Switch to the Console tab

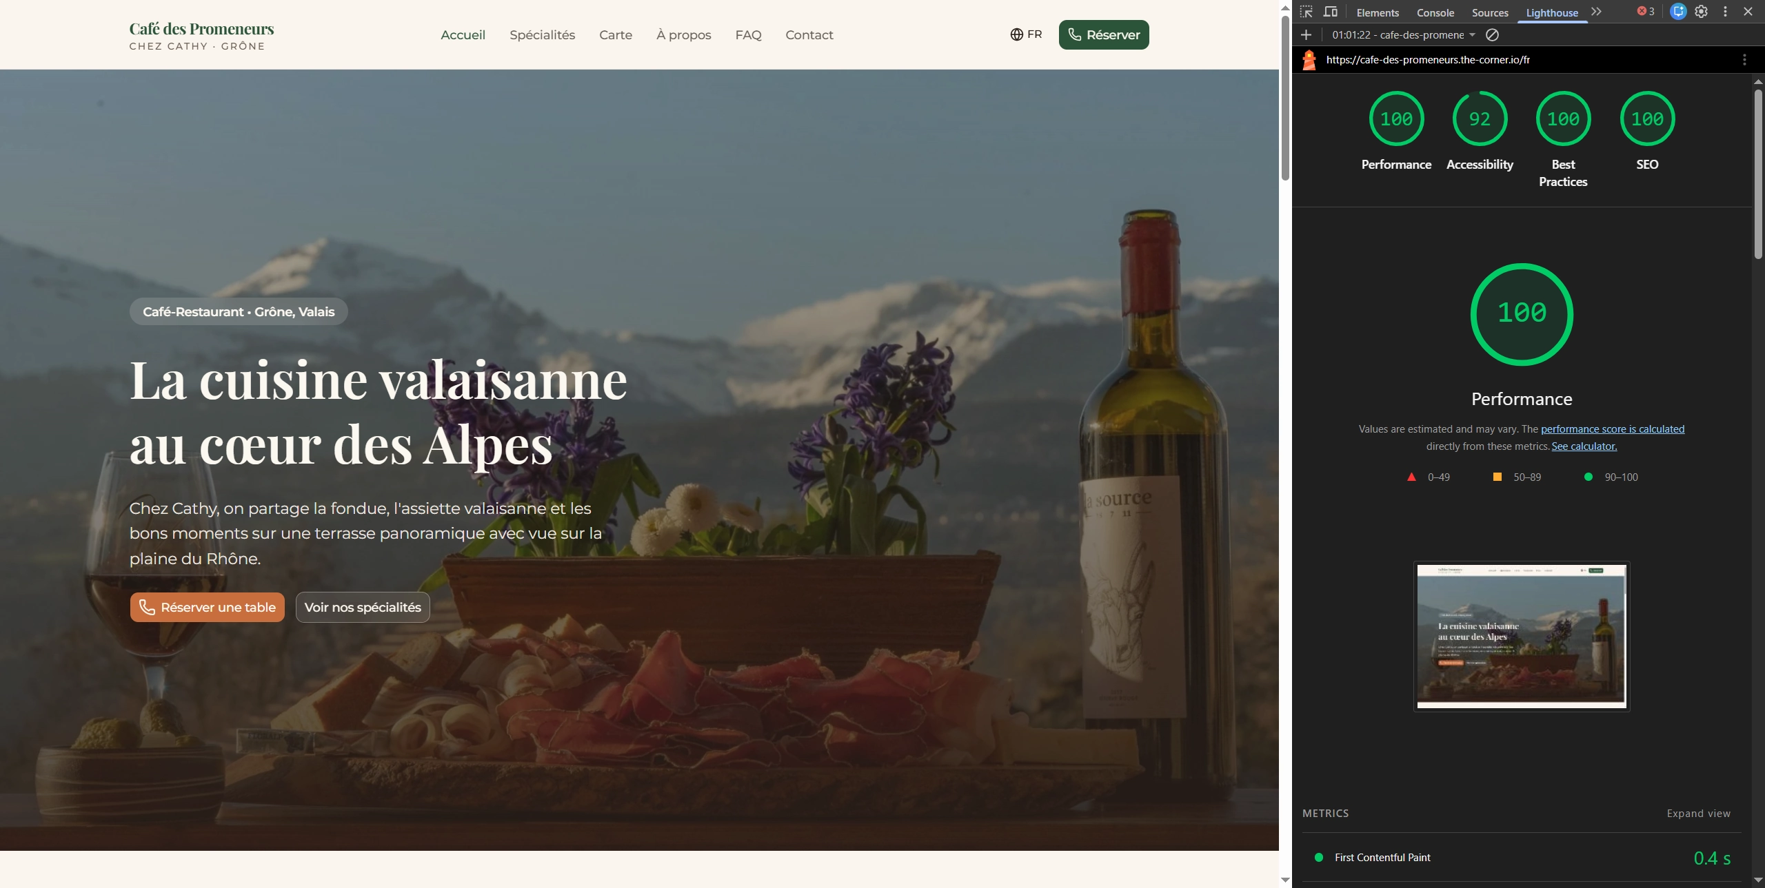(x=1435, y=12)
